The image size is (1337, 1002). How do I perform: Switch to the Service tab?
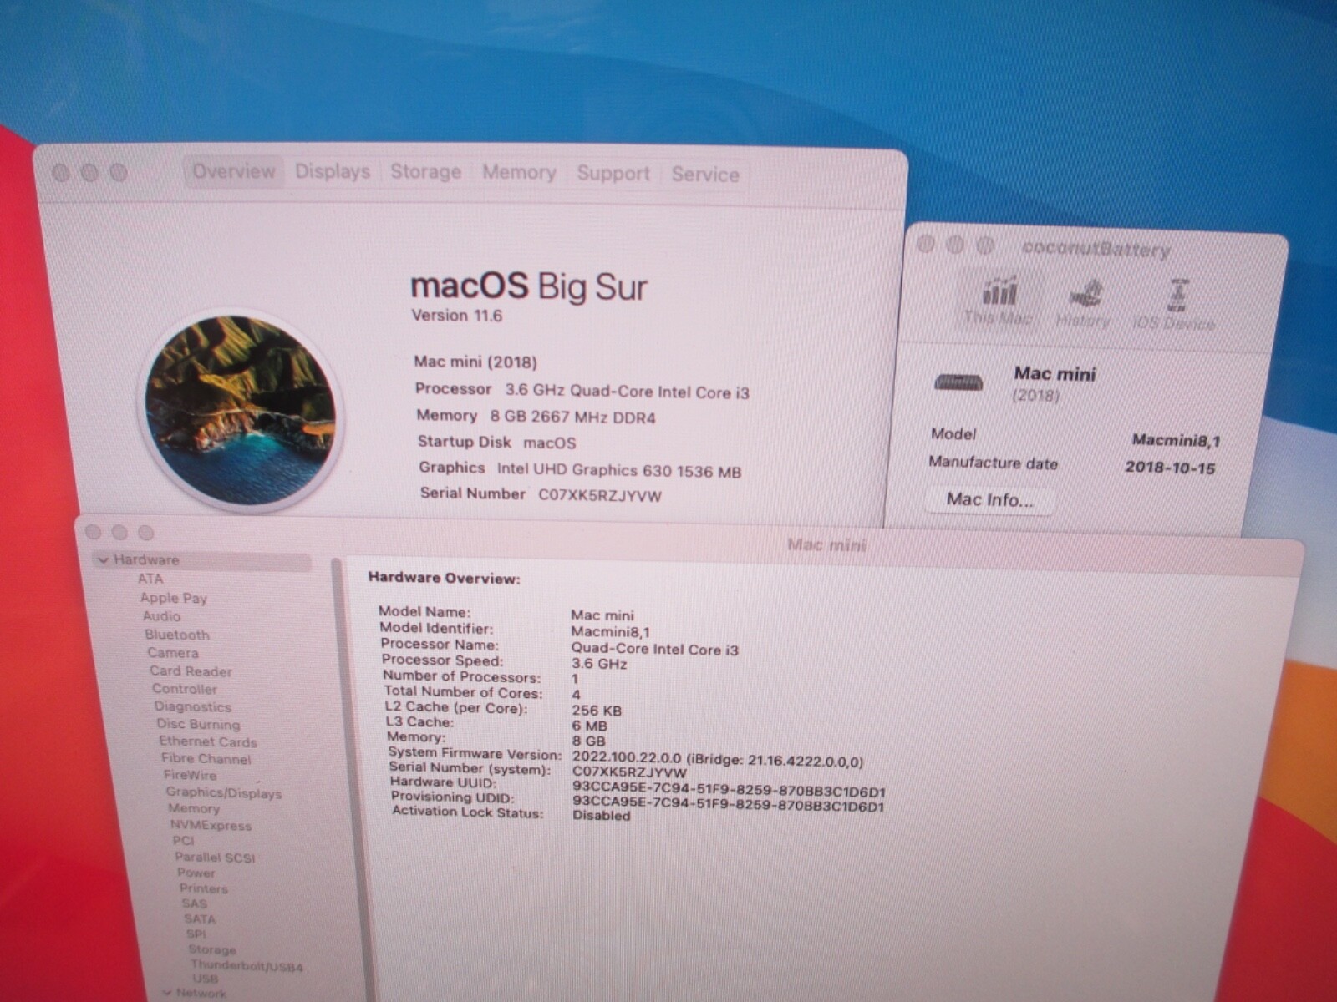[x=705, y=174]
